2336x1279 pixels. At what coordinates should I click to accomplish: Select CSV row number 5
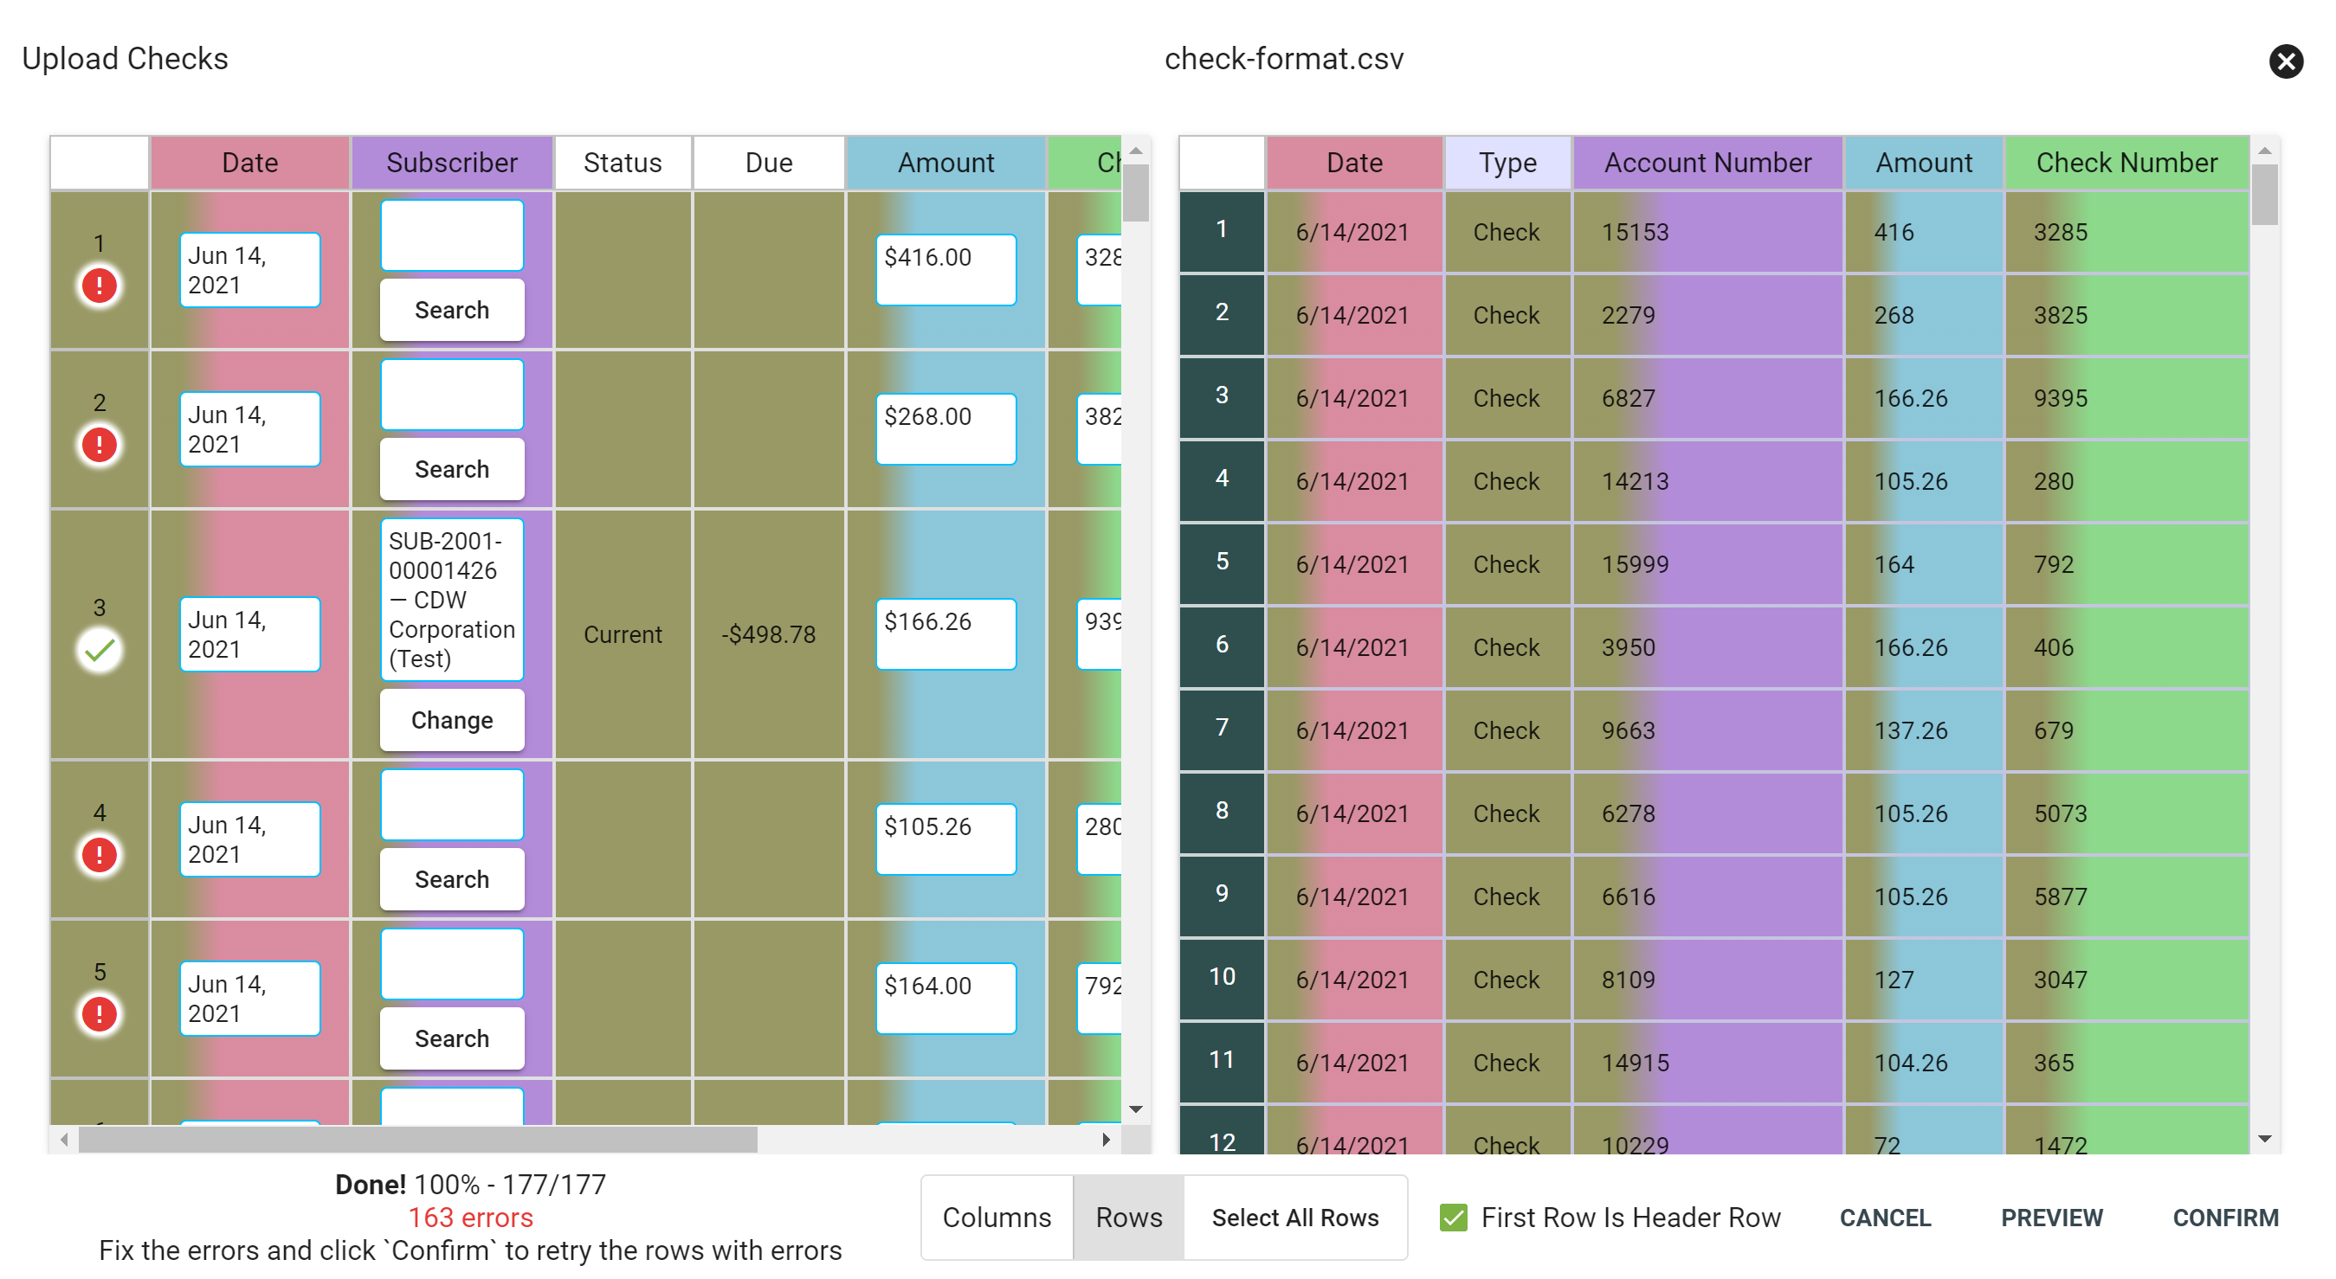pos(1222,564)
